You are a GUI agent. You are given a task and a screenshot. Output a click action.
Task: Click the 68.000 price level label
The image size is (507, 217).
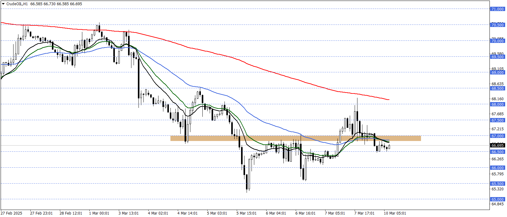497,104
